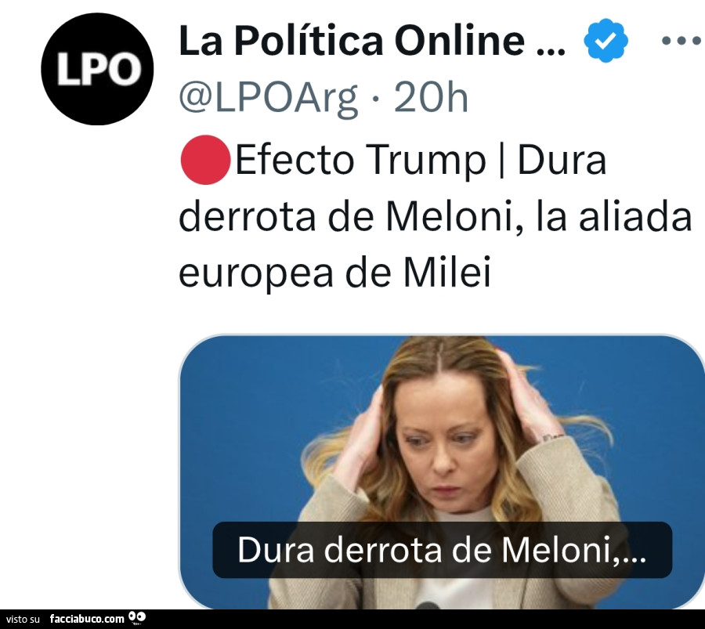The width and height of the screenshot is (705, 629).
Task: Visit the @LPOArg handle
Action: tap(269, 98)
